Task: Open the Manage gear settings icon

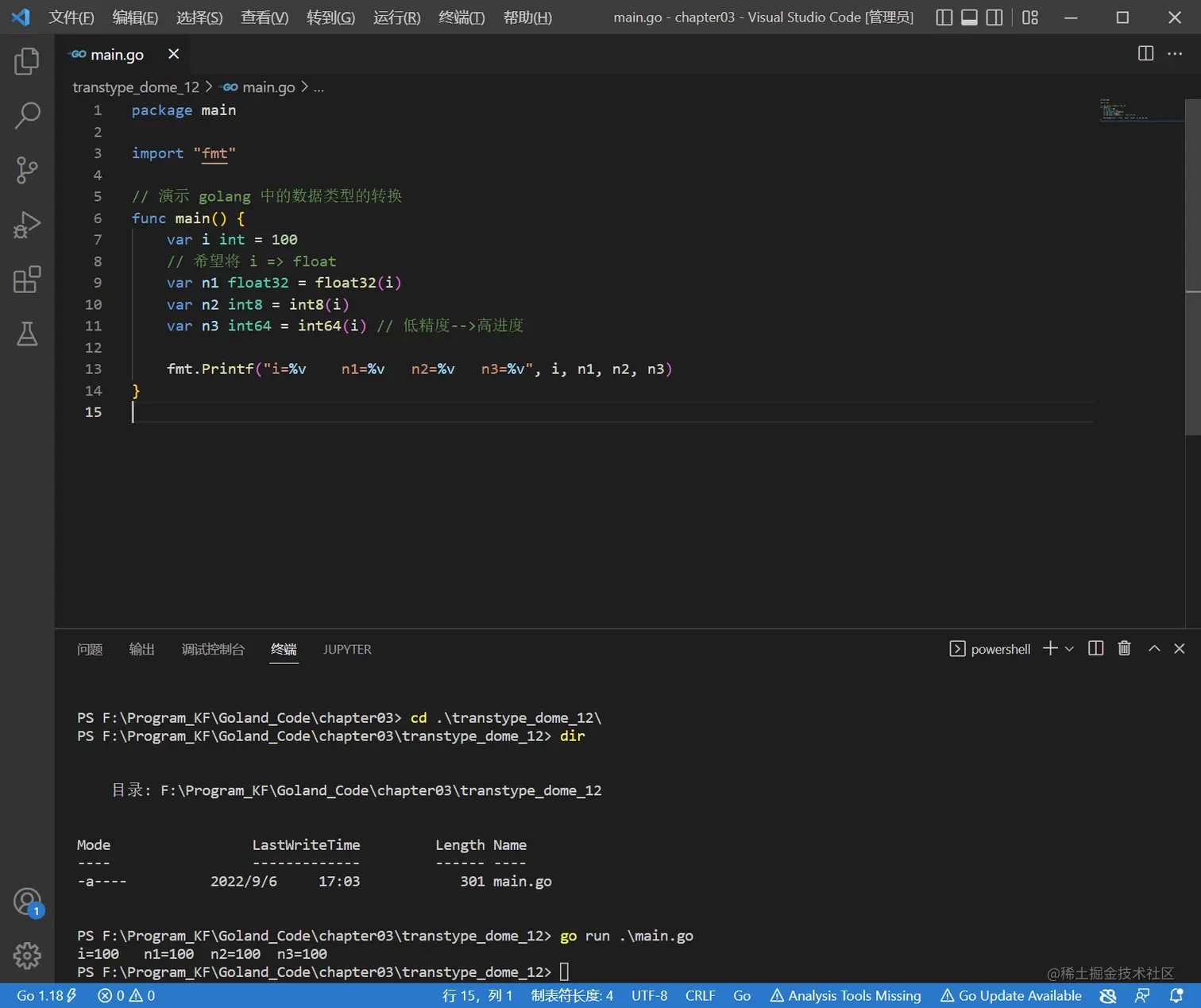Action: (27, 956)
